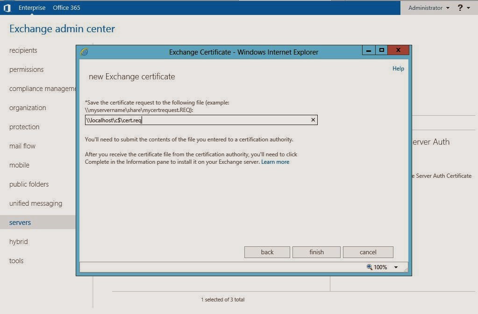The width and height of the screenshot is (478, 314).
Task: Switch to the Office 365 tab
Action: click(66, 8)
